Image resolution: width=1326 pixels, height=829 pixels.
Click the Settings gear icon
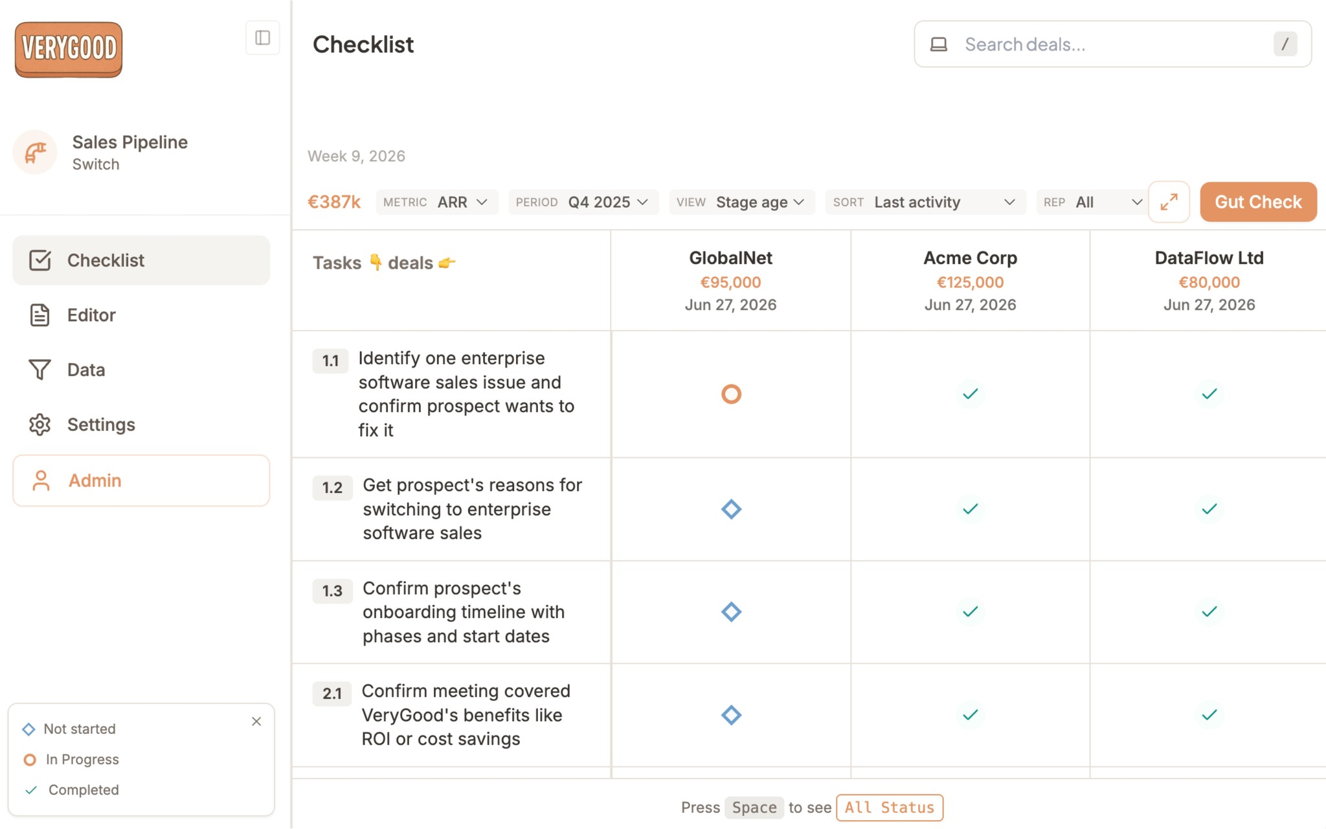point(39,425)
